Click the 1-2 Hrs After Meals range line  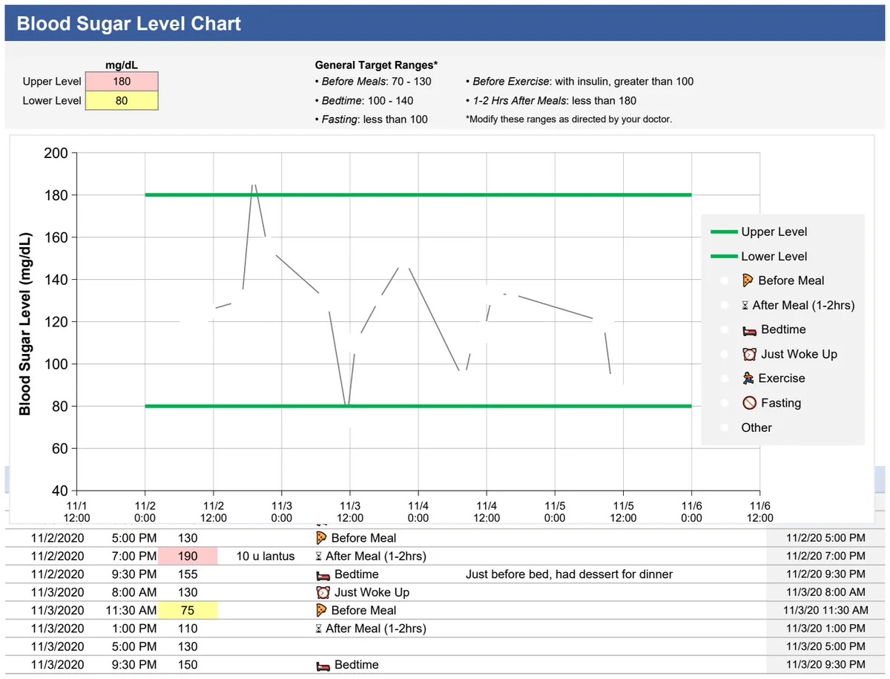pos(551,100)
